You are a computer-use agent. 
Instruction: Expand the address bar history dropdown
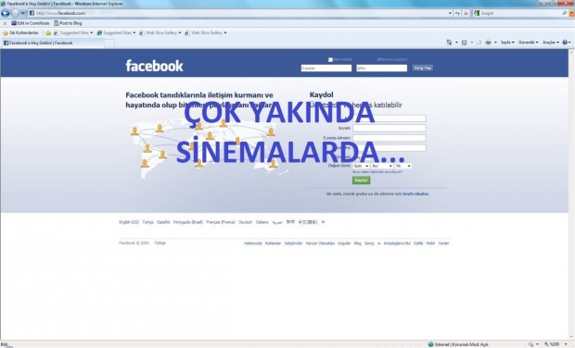[450, 13]
